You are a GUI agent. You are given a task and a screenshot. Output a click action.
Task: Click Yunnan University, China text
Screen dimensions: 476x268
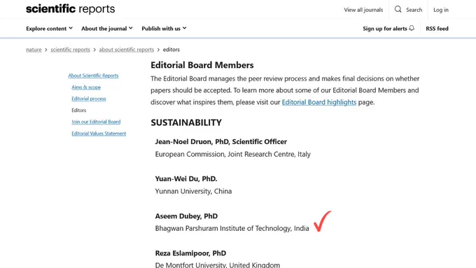click(193, 191)
